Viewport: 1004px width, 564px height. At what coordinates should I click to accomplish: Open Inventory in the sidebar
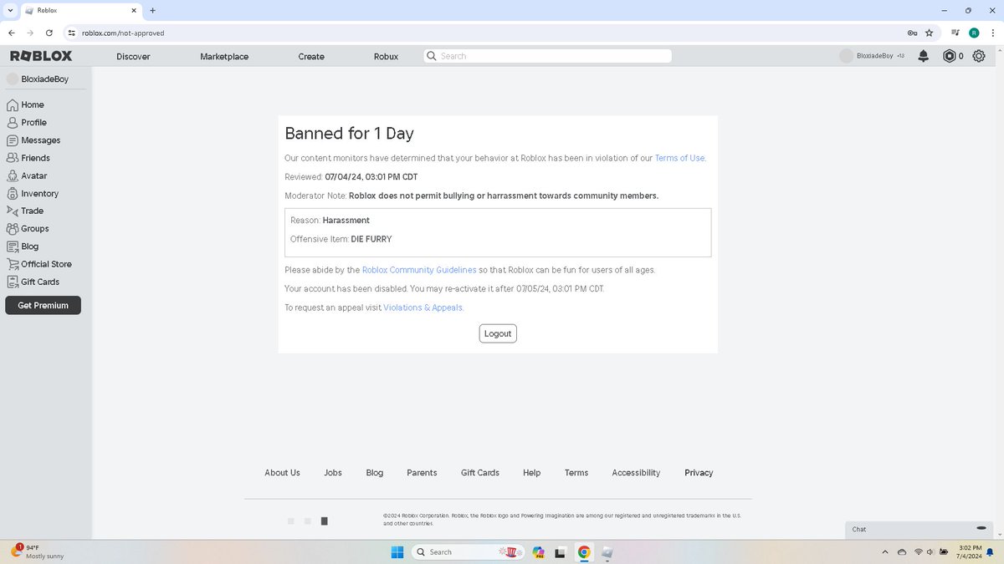[33, 193]
